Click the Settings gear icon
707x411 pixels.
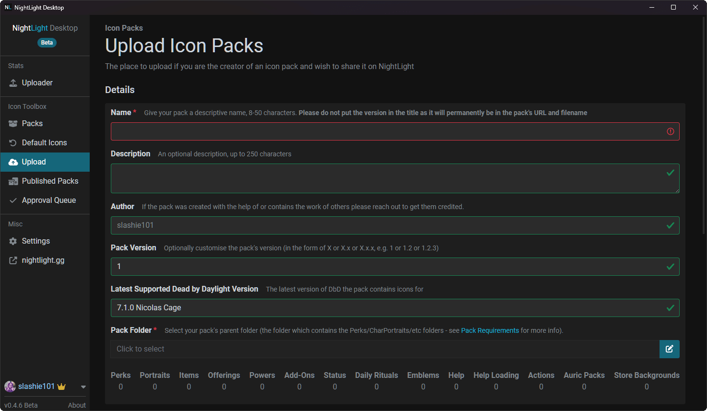(x=12, y=241)
